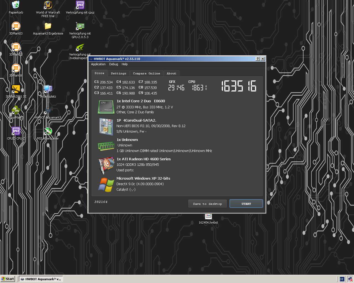Open the Papierkorb recycle bin icon
The width and height of the screenshot is (354, 283).
16,5
